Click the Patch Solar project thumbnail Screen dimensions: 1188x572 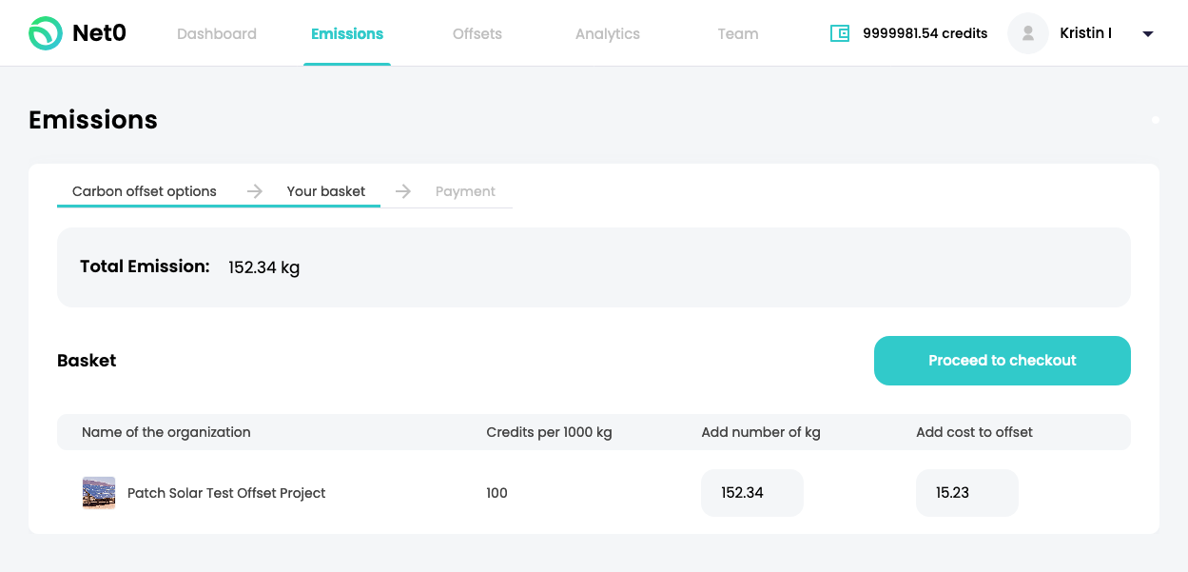click(99, 493)
